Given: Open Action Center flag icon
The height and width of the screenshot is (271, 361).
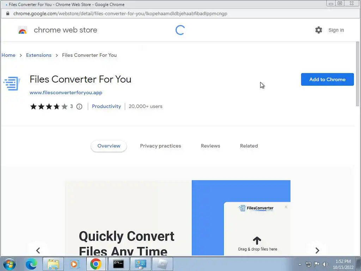Looking at the screenshot, I should tap(317, 264).
